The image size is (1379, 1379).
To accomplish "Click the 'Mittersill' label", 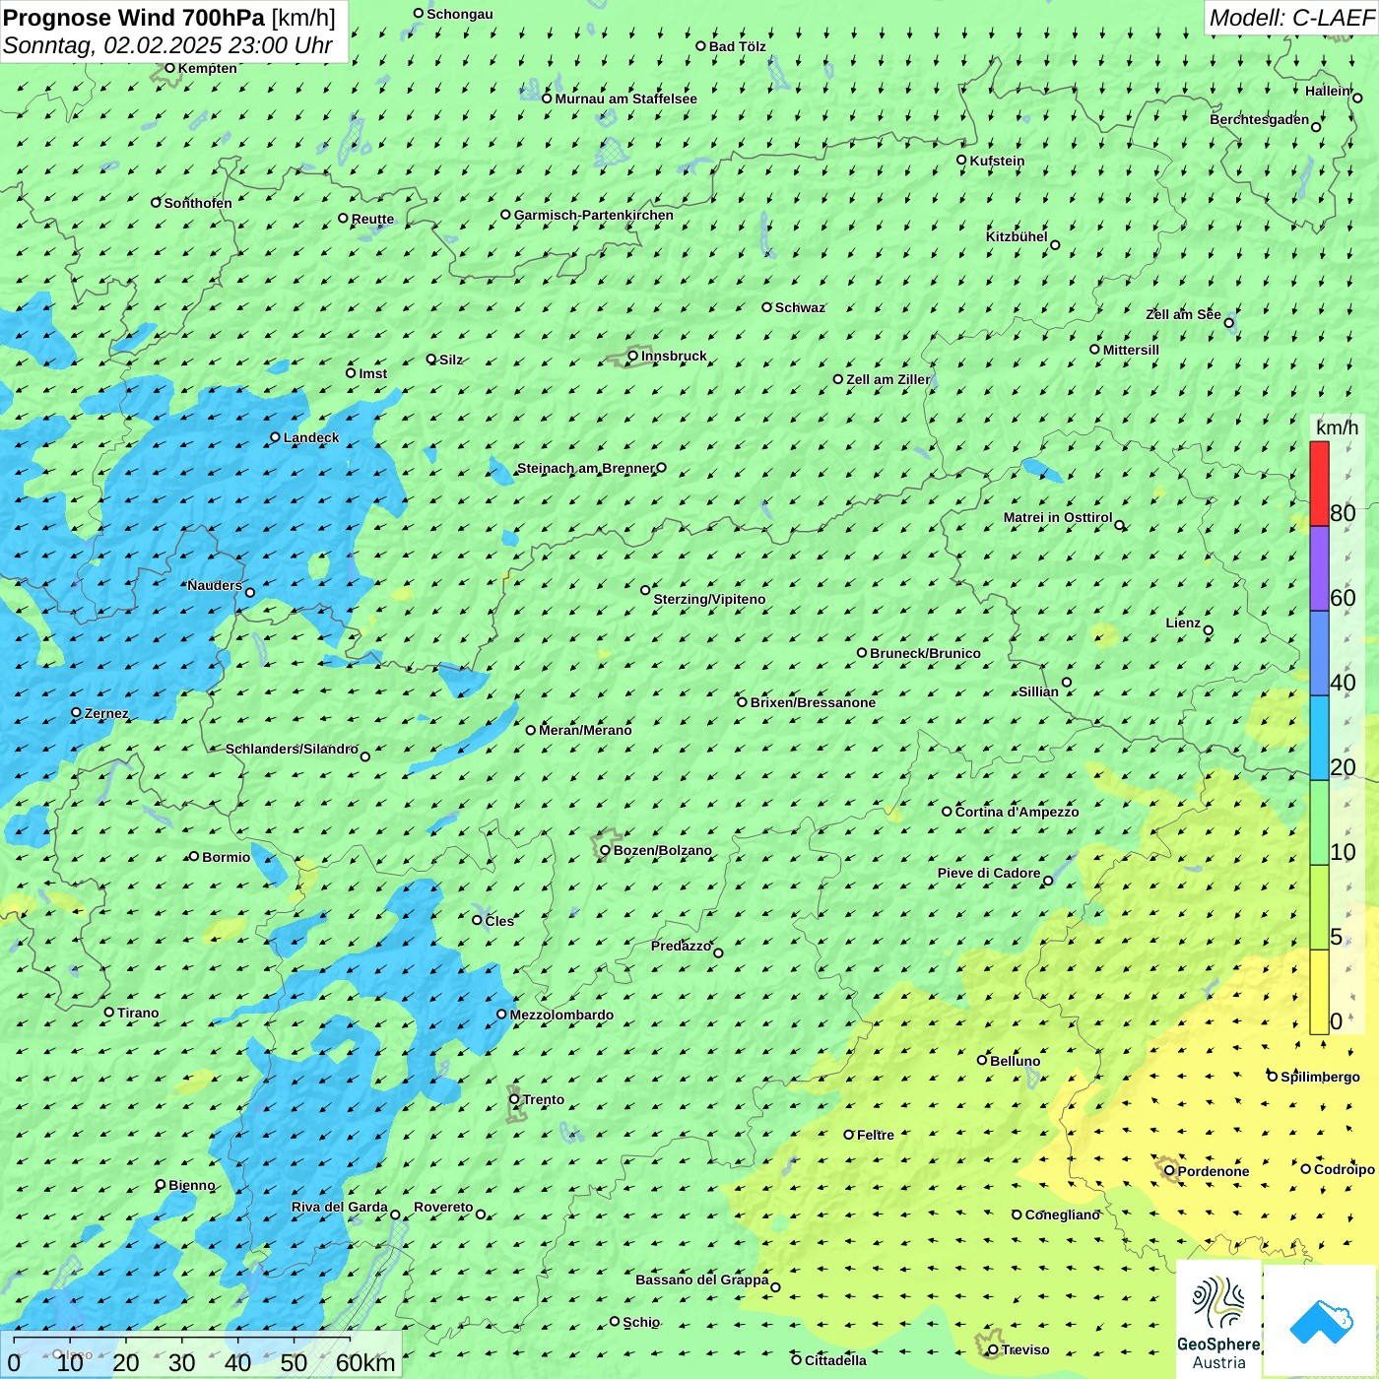I will (1131, 350).
